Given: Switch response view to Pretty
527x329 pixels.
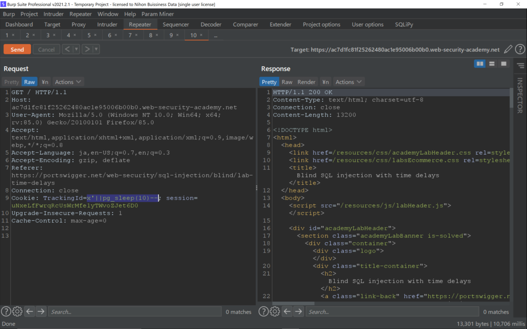Looking at the screenshot, I should (269, 82).
